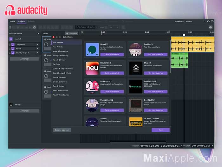Select the Reverb & Delay category
Viewport: 222px width, 167px height.
(67, 60)
